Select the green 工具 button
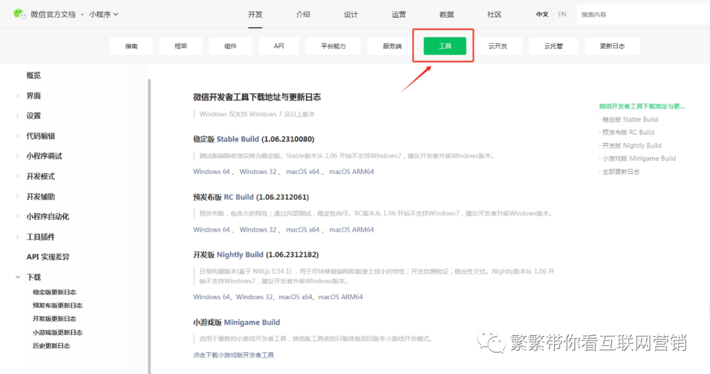 coord(444,46)
